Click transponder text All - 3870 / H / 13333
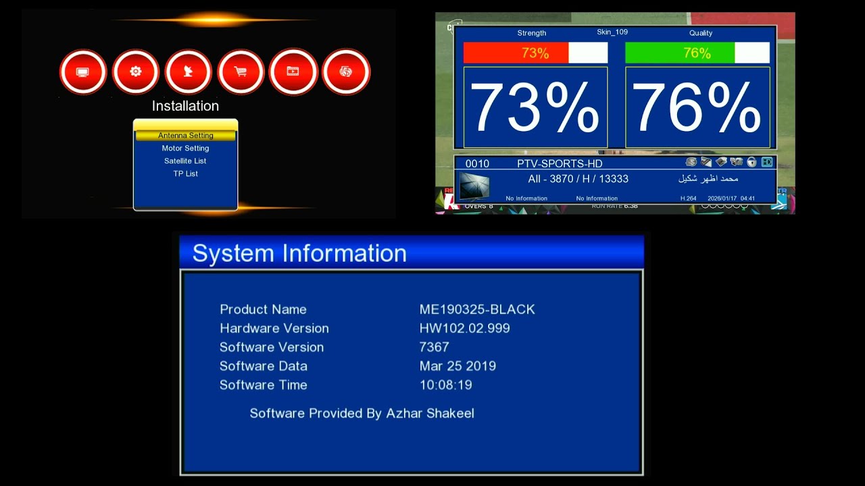Viewport: 865px width, 486px height. (578, 179)
